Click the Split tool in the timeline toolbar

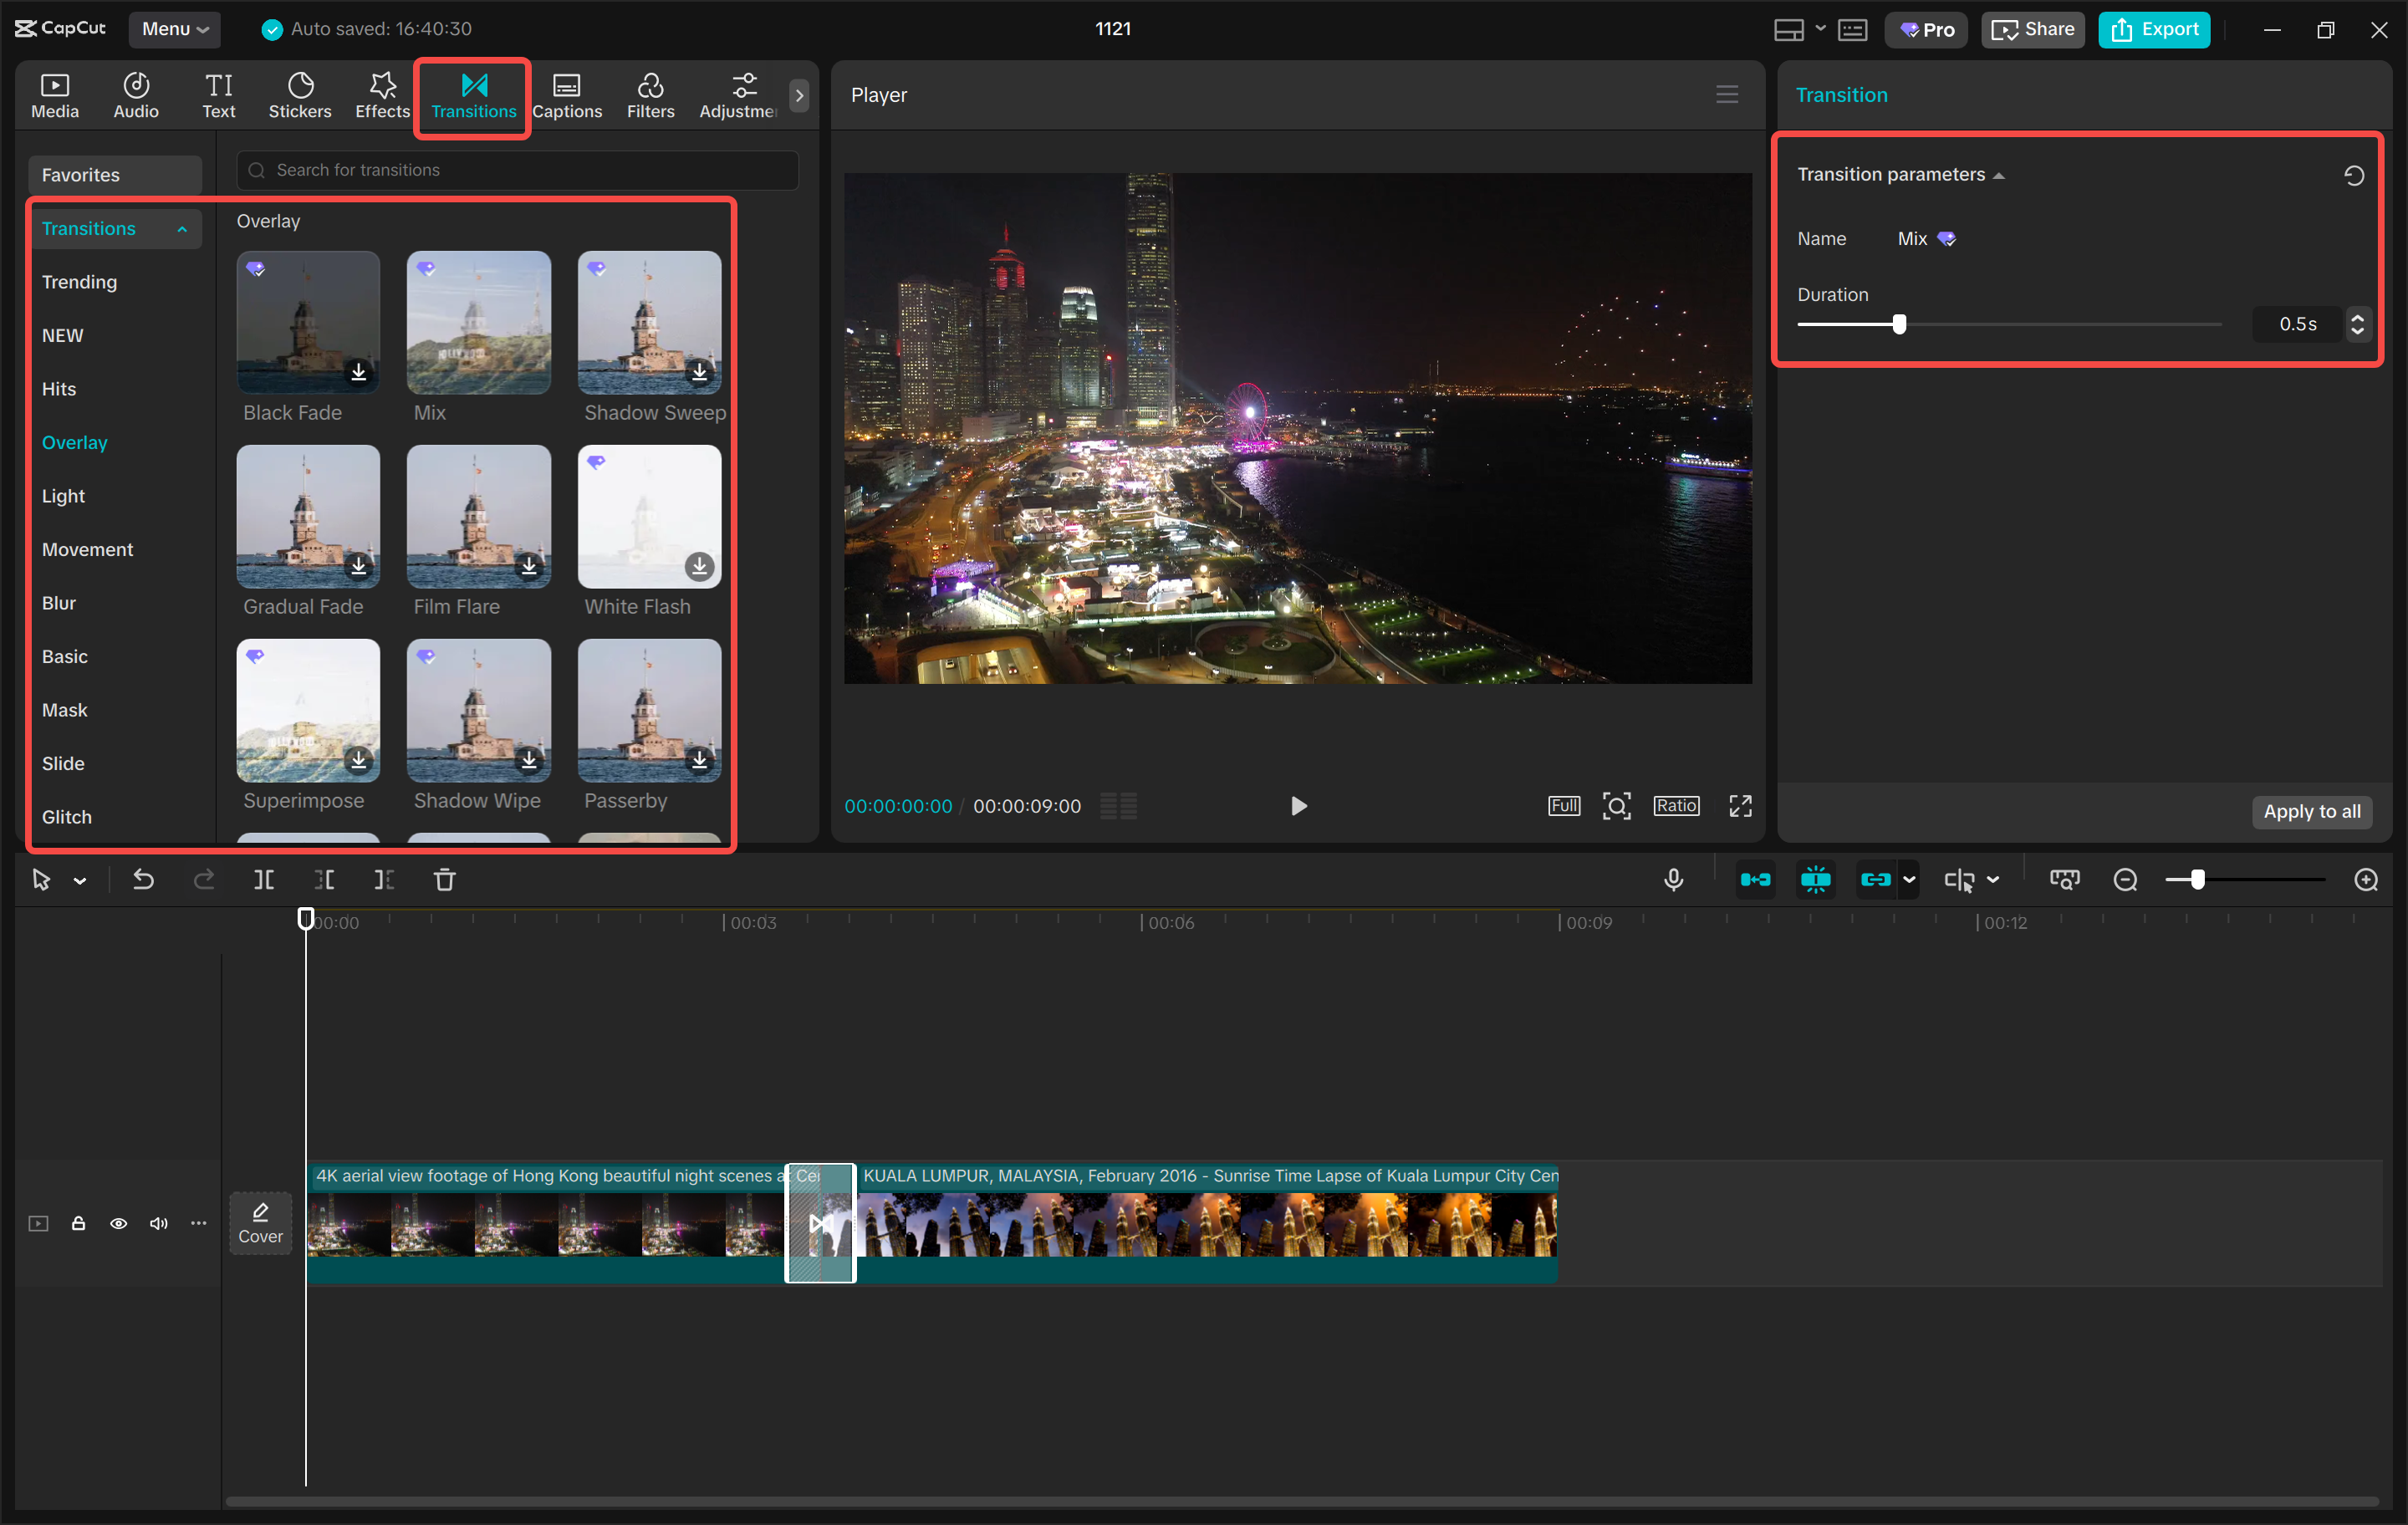pyautogui.click(x=264, y=880)
